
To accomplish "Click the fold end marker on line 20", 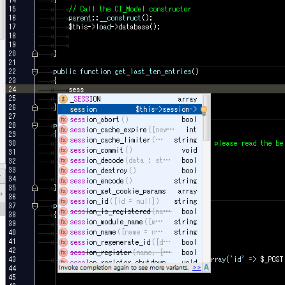I will pos(35,54).
